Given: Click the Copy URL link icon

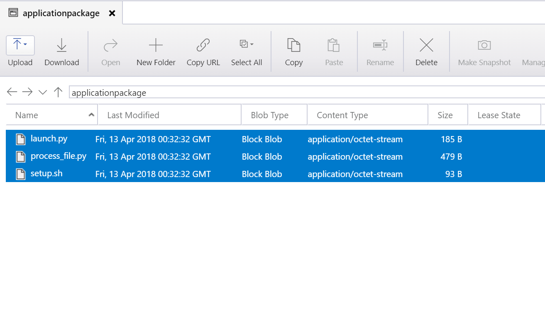Looking at the screenshot, I should click(203, 45).
